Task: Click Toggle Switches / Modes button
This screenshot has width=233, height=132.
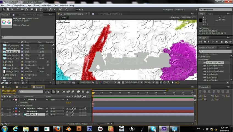Action: (x=77, y=124)
